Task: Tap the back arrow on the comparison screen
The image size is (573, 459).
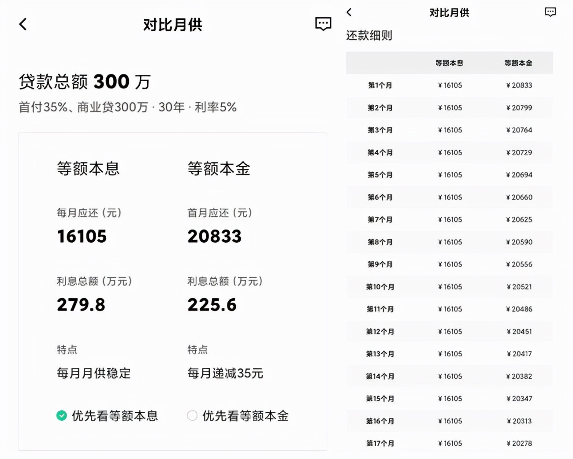Action: (22, 24)
